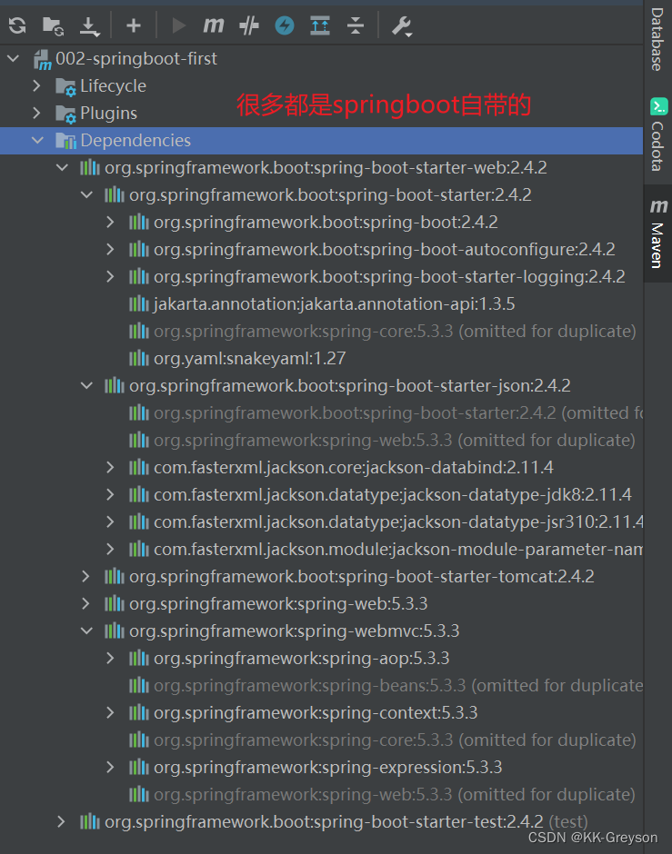This screenshot has height=854, width=672.
Task: Click library icon of spring-expression:5.3.3
Action: (138, 767)
